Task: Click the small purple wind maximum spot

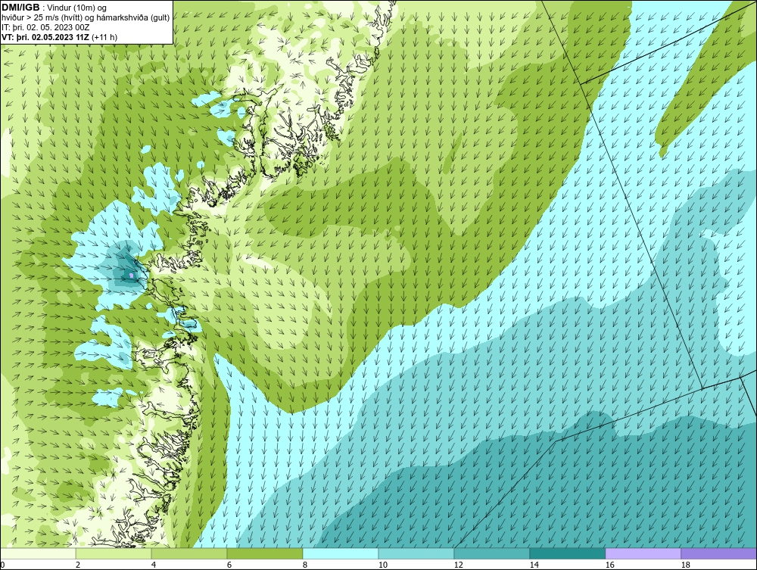Action: (x=131, y=275)
